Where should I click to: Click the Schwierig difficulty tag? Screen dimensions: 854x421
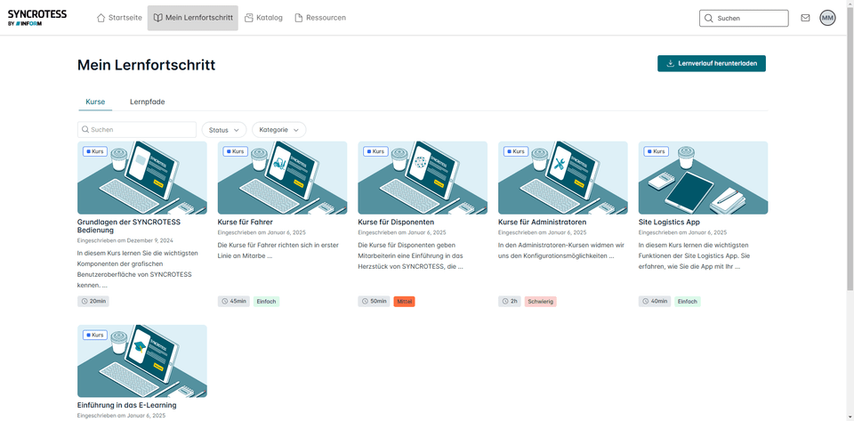(x=540, y=301)
